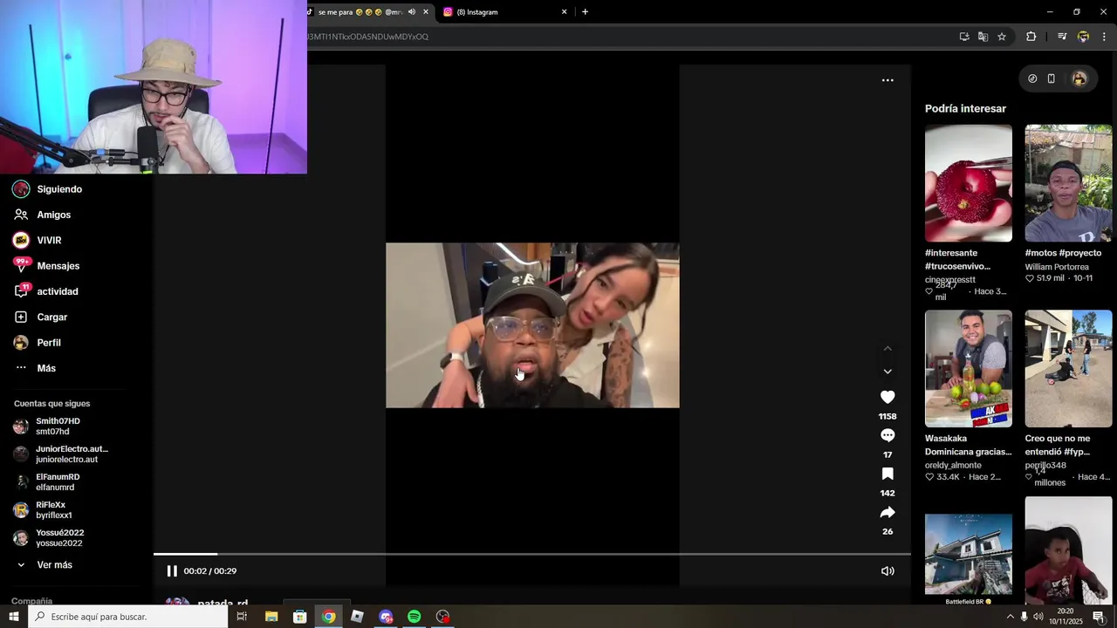Open the Wasakaka Dominicana video thumbnail
This screenshot has height=628, width=1117.
(969, 369)
